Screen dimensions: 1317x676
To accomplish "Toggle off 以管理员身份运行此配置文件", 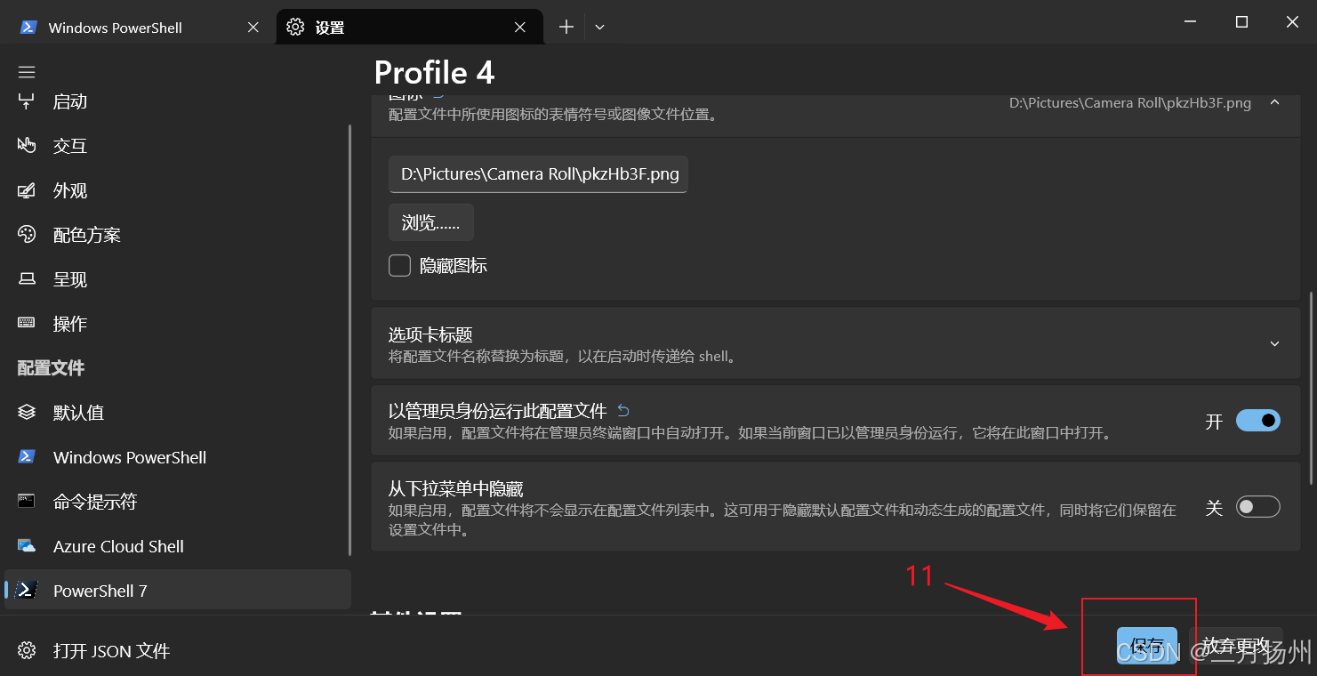I will (x=1257, y=420).
